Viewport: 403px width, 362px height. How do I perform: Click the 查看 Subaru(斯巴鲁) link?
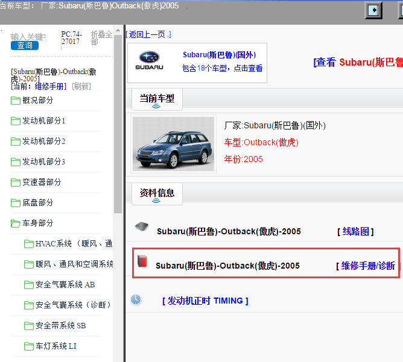(358, 63)
